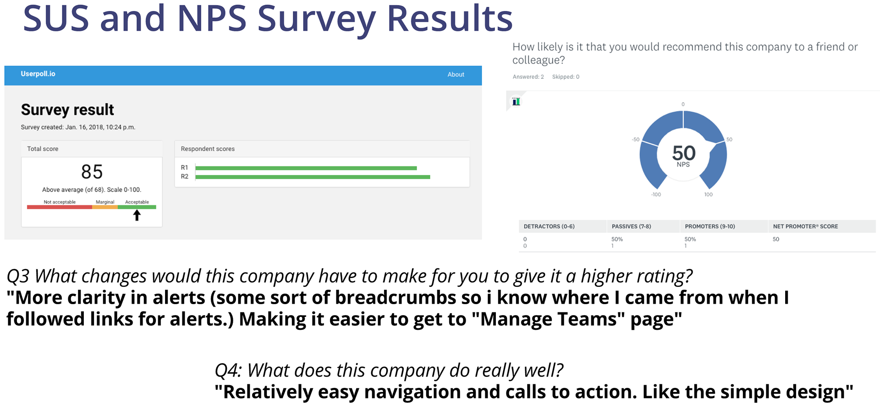Select the Detractors (0-6) column header

tap(549, 226)
